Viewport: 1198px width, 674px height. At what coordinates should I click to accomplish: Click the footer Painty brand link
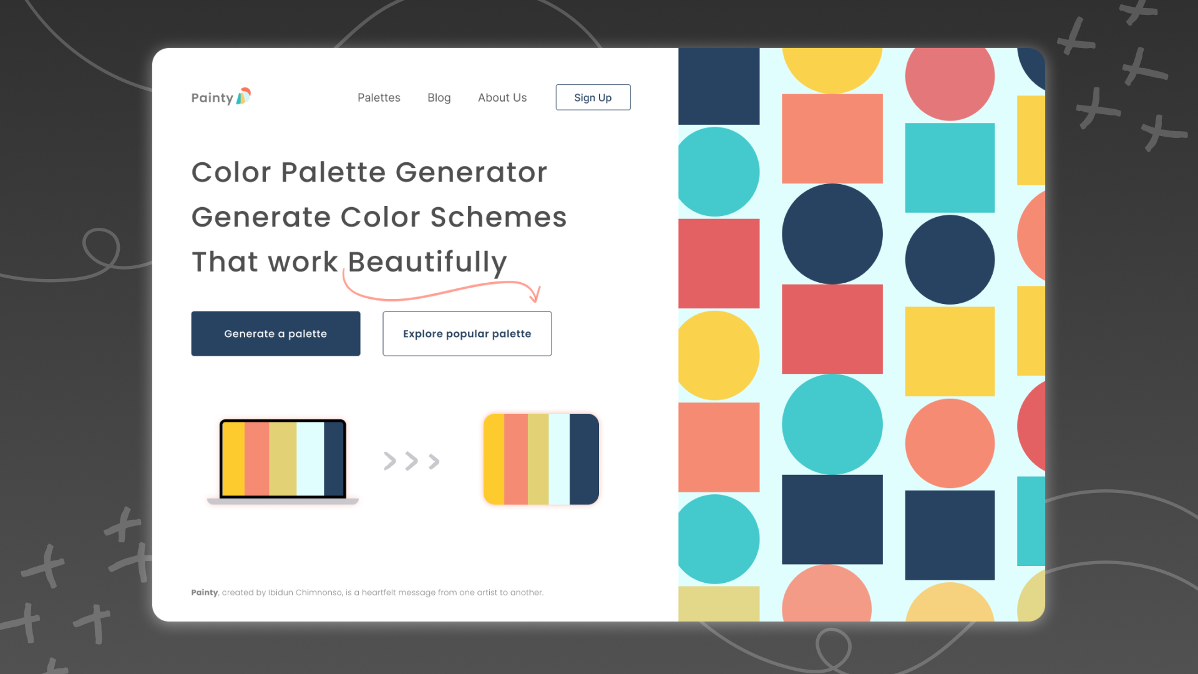point(203,592)
